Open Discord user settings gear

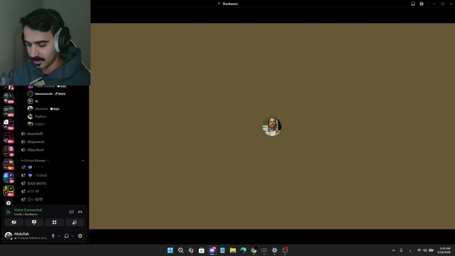point(80,236)
